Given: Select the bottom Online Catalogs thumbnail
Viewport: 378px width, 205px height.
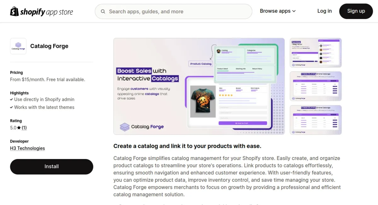Looking at the screenshot, I should point(316,120).
